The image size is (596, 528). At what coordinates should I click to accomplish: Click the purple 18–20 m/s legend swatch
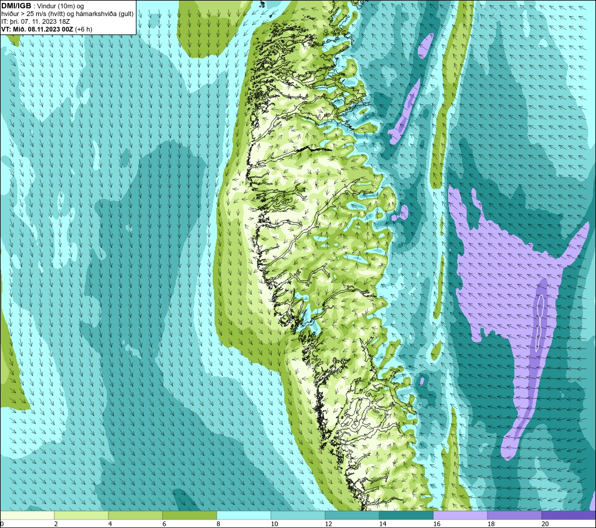point(514,515)
